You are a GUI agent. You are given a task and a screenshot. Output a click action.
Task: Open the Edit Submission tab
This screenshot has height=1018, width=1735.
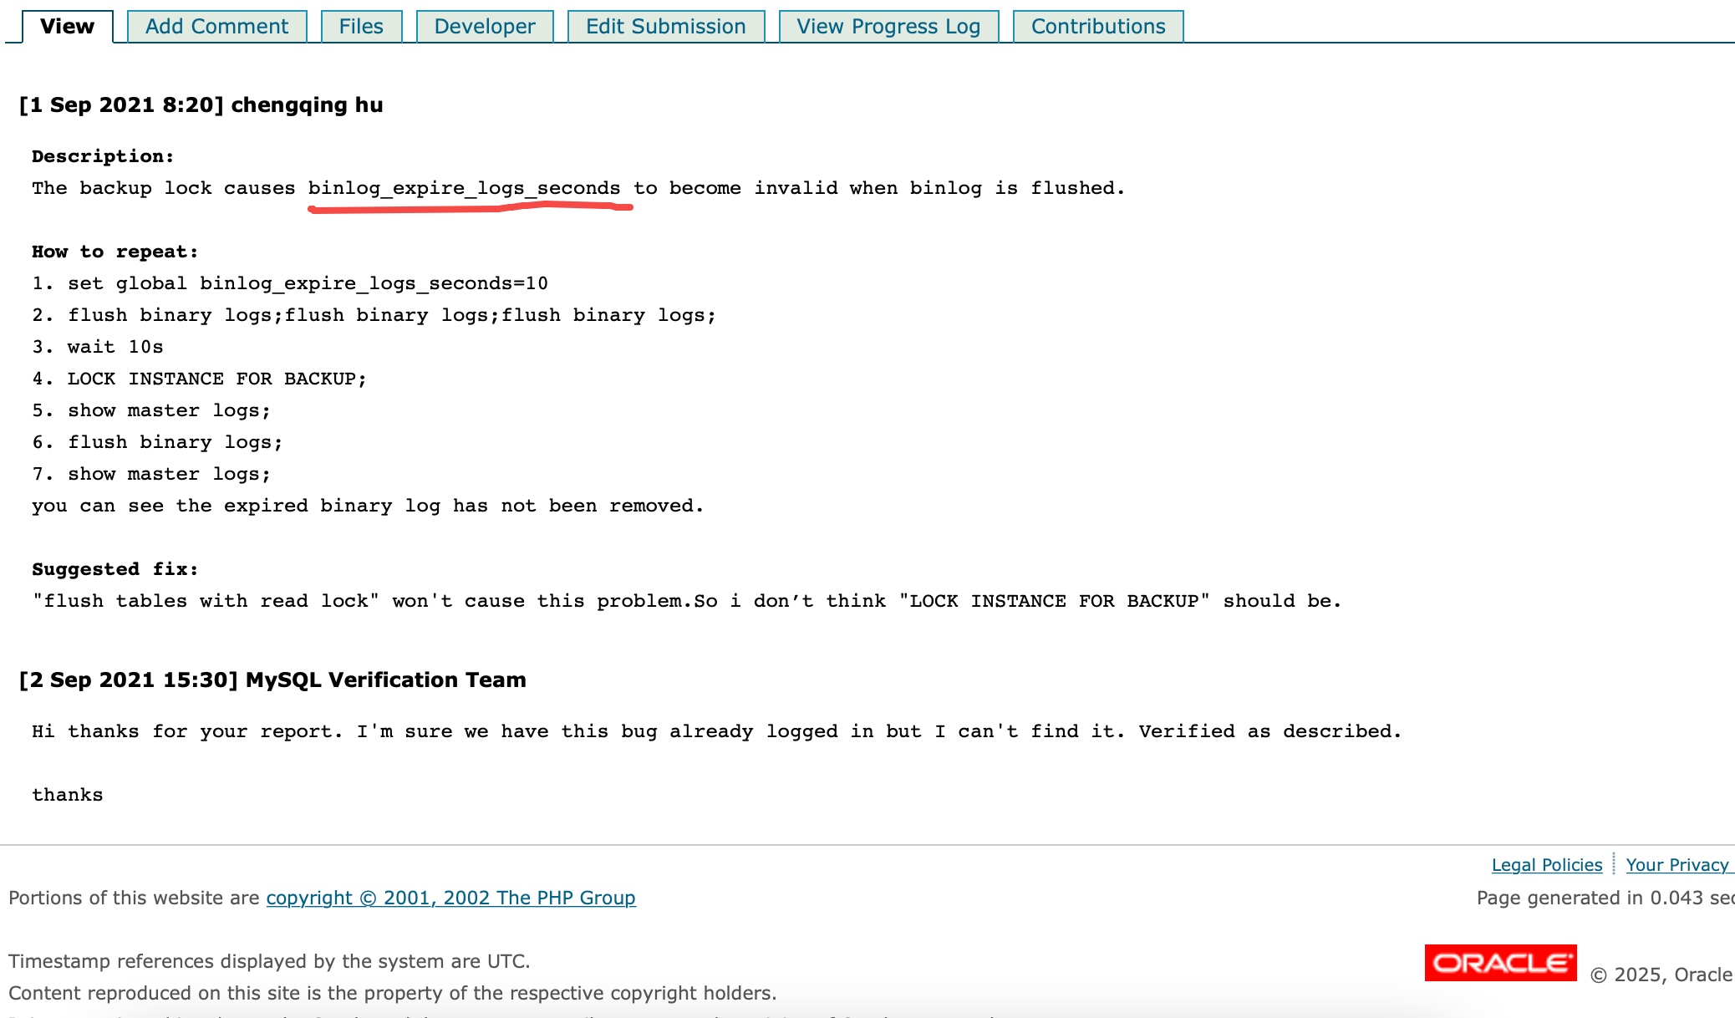pos(665,27)
